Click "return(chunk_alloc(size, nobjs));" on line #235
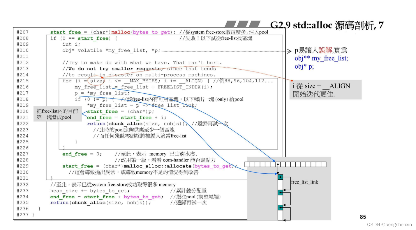 point(101,203)
